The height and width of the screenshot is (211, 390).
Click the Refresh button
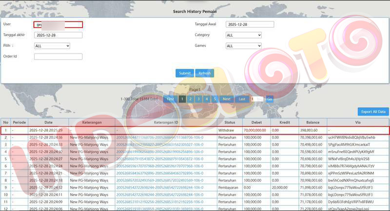pyautogui.click(x=205, y=73)
